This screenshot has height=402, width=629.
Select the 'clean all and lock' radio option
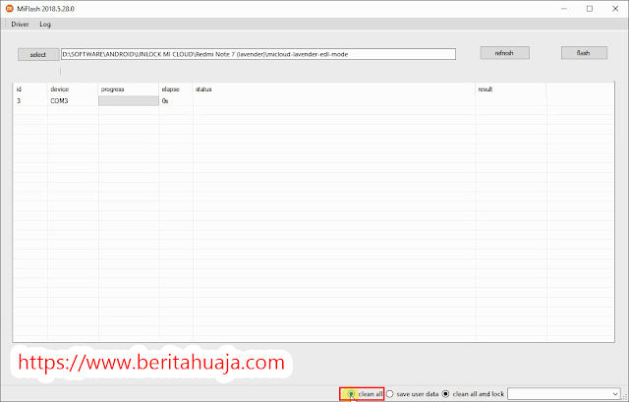445,394
